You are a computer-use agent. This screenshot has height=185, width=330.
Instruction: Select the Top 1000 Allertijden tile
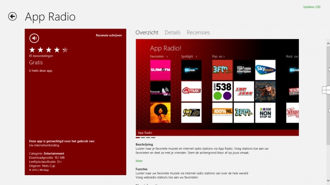pos(244,70)
